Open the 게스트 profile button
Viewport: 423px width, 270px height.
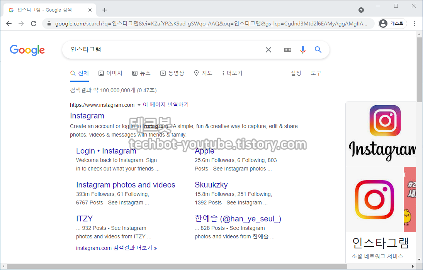click(x=392, y=24)
